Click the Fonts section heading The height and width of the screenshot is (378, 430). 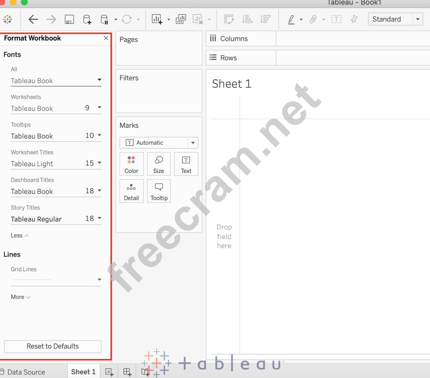coord(12,55)
